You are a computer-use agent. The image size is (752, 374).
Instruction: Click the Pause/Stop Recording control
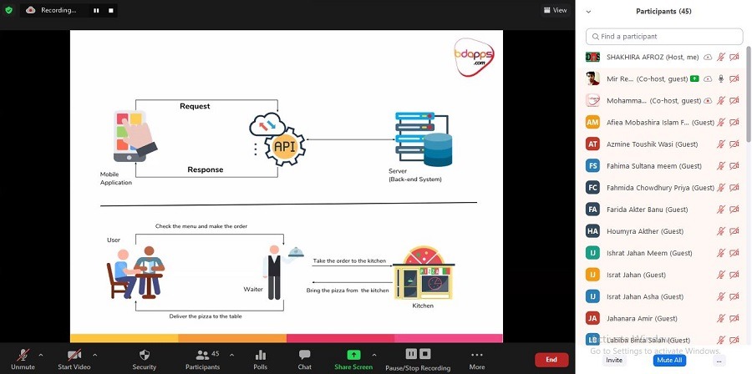pos(418,359)
